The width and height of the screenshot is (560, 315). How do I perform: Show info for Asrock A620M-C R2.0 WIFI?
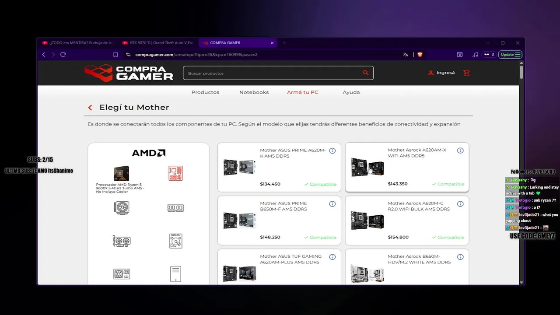pos(460,204)
